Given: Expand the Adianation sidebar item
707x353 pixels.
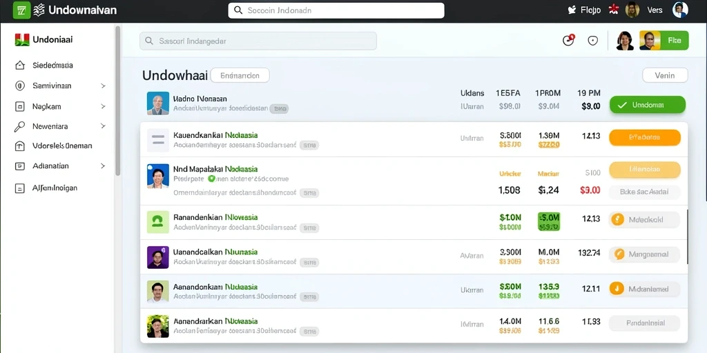Looking at the screenshot, I should pyautogui.click(x=103, y=166).
